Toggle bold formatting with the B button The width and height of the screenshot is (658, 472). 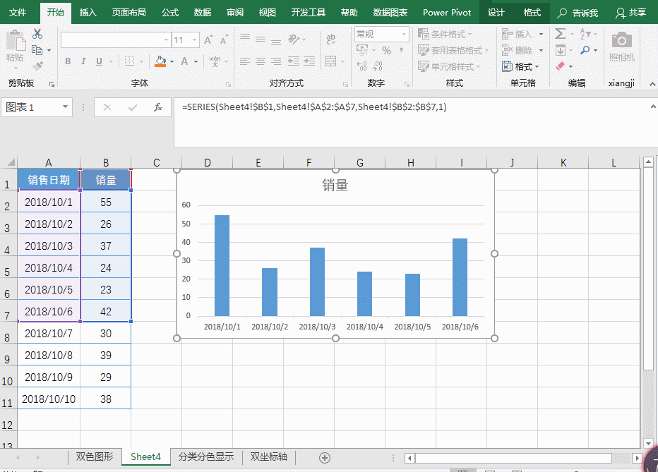pyautogui.click(x=67, y=62)
